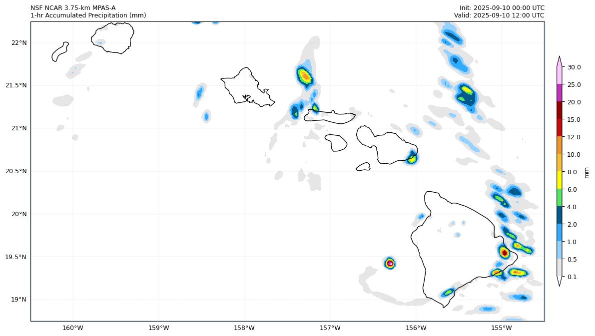Click the green 4–6 mm colorbar band

pyautogui.click(x=560, y=198)
